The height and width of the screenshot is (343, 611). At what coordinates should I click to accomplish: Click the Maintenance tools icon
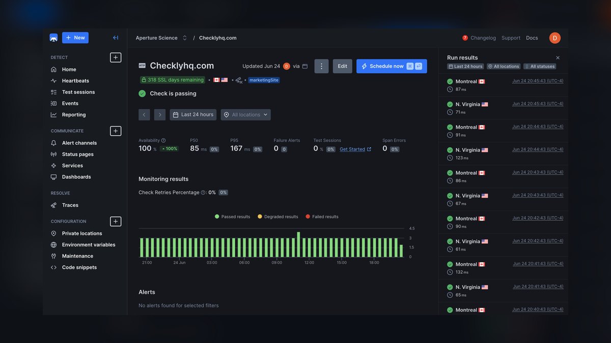[x=53, y=256]
